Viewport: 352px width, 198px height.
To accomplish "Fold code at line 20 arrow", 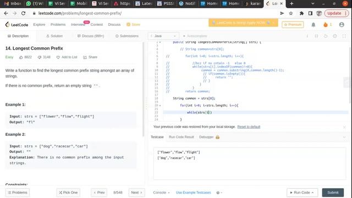I will pos(160,106).
